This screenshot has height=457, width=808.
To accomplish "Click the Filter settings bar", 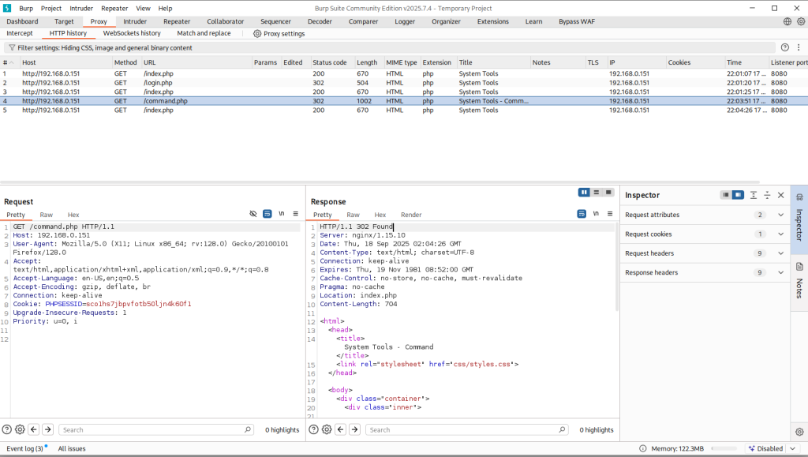I will (x=103, y=47).
